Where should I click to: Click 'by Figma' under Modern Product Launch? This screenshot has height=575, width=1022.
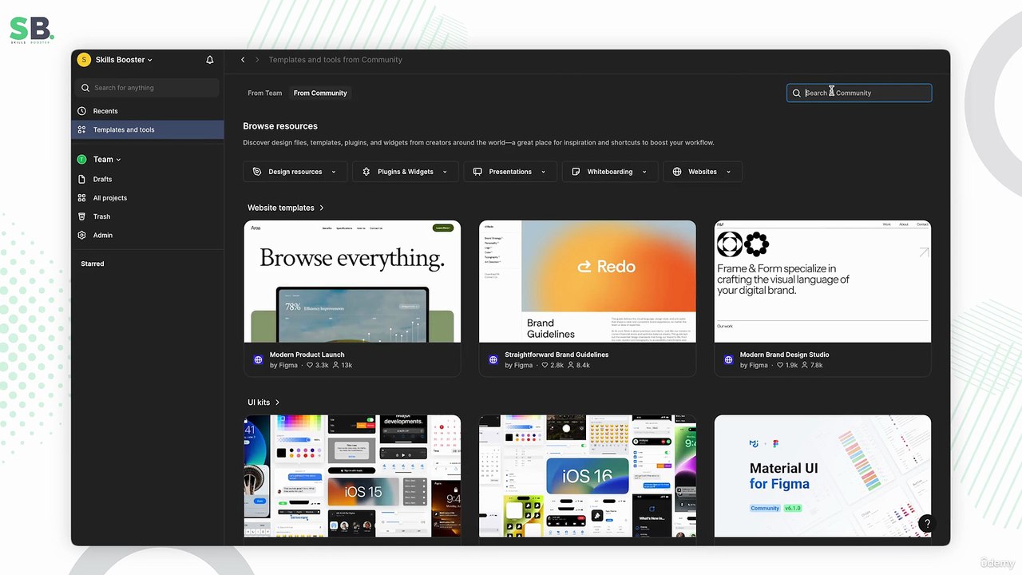pos(283,366)
